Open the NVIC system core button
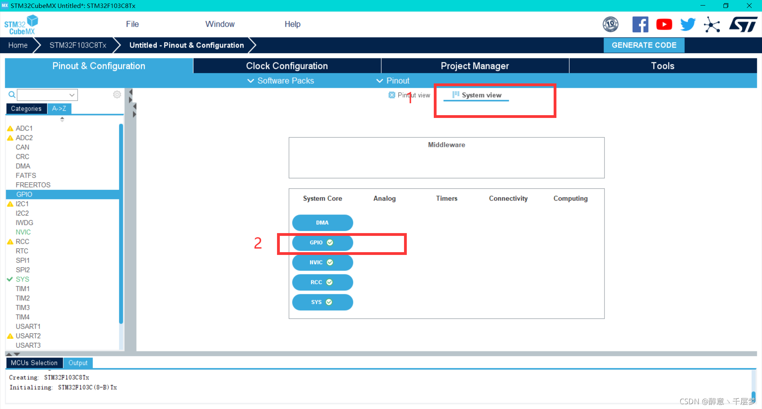The image size is (762, 409). coord(322,262)
